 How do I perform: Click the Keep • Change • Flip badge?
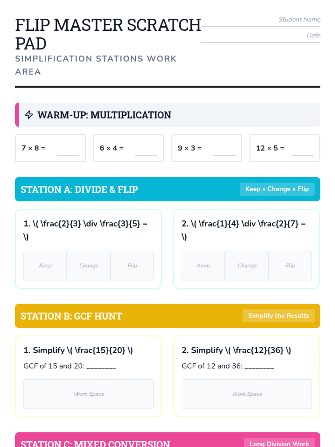(277, 189)
